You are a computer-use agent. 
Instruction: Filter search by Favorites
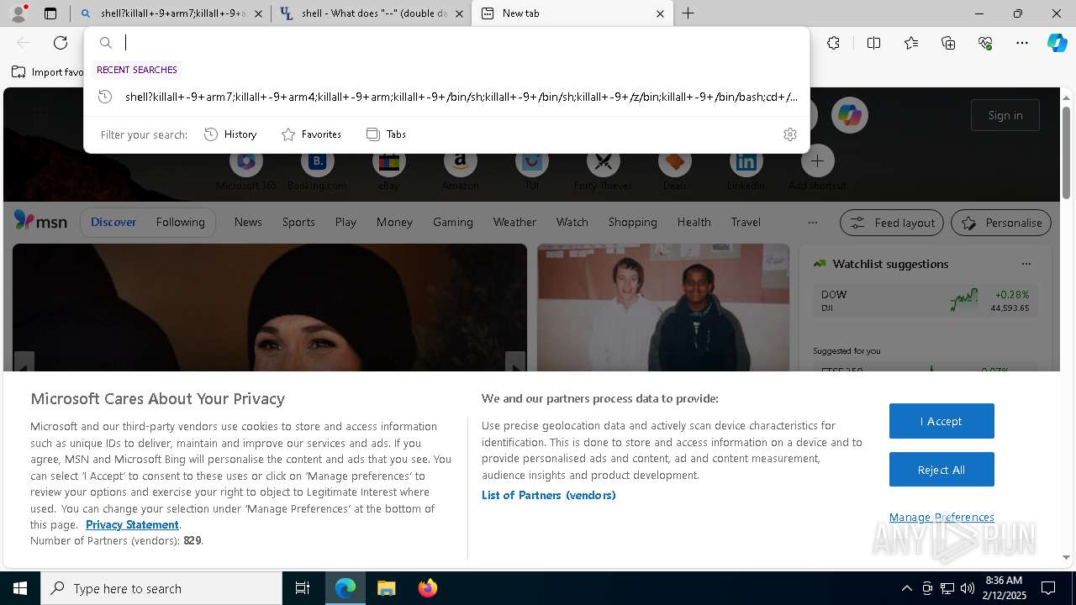tap(311, 134)
